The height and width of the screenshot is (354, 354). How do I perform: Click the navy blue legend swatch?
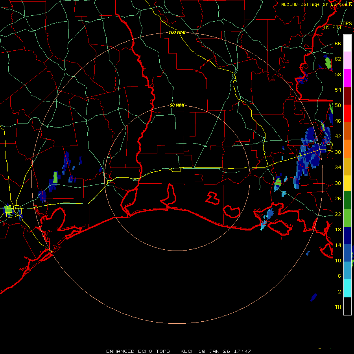(347, 236)
